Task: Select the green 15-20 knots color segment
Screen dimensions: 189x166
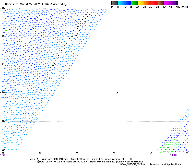Action: click(x=134, y=3)
